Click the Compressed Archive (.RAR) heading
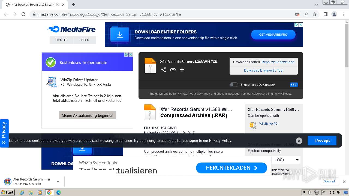 (194, 115)
